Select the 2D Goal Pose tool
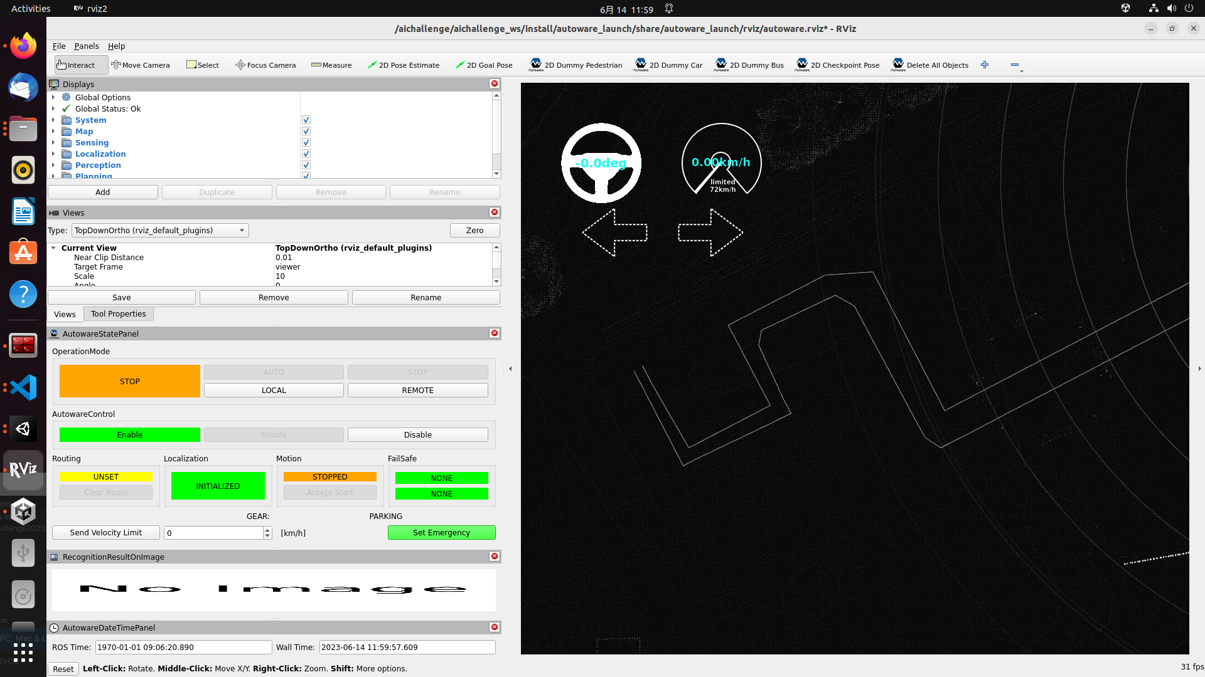This screenshot has width=1205, height=677. click(484, 65)
